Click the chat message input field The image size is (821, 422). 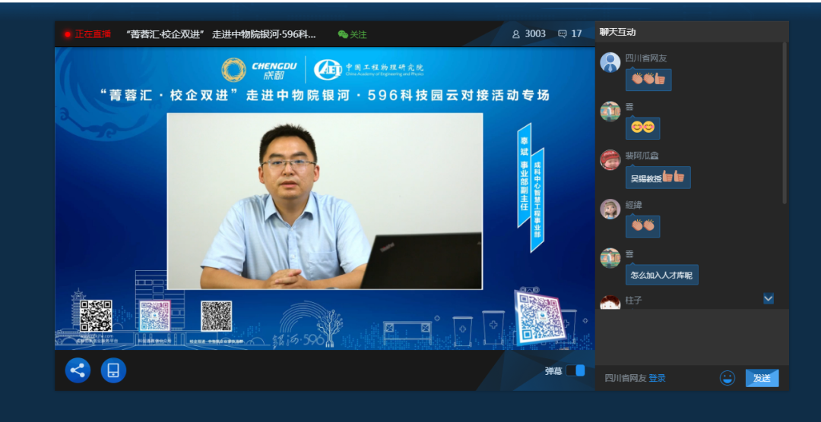692,337
